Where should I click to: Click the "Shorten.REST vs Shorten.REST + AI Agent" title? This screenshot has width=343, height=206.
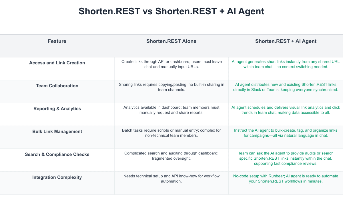tap(171, 11)
